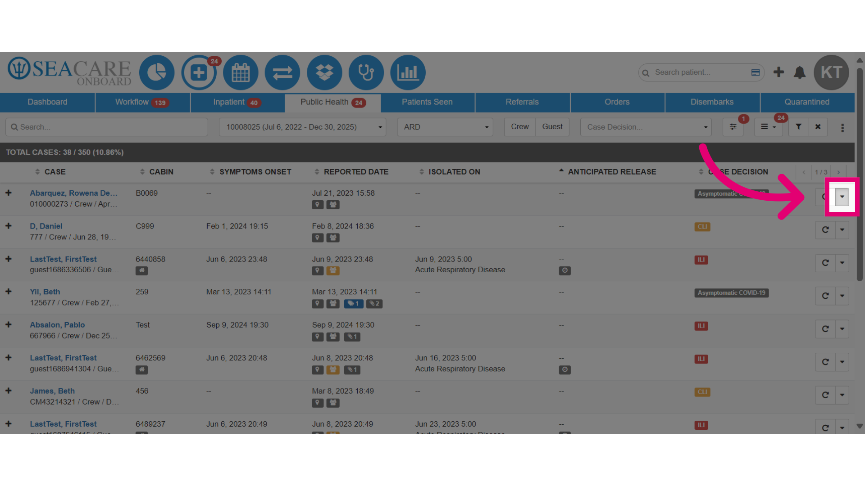
Task: Go to next column page arrow
Action: point(838,172)
